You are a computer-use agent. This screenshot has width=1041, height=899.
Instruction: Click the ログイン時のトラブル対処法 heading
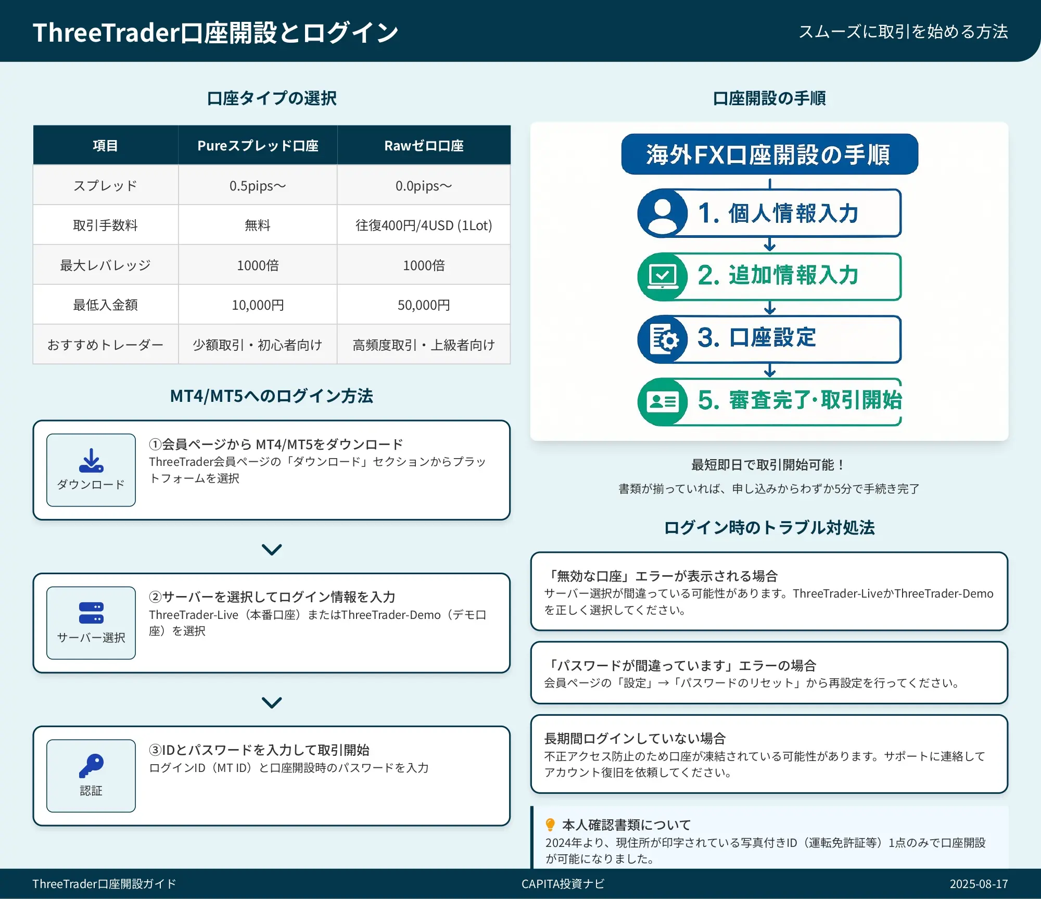(769, 527)
